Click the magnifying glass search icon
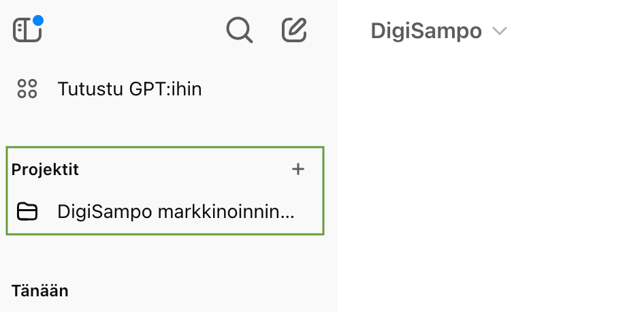The height and width of the screenshot is (312, 644). tap(239, 30)
